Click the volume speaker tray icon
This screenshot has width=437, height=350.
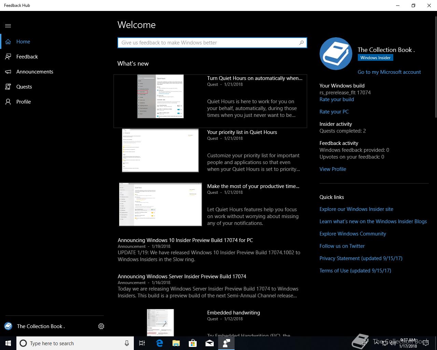393,343
